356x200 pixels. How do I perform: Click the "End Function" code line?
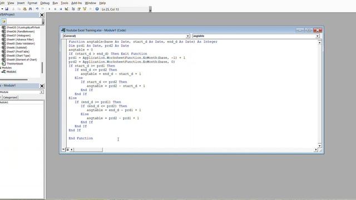(x=81, y=138)
